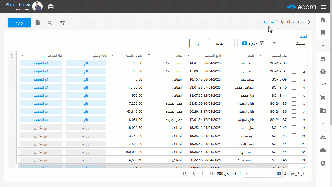Open the hamburger main menu
332x187 pixels.
pos(323,7)
